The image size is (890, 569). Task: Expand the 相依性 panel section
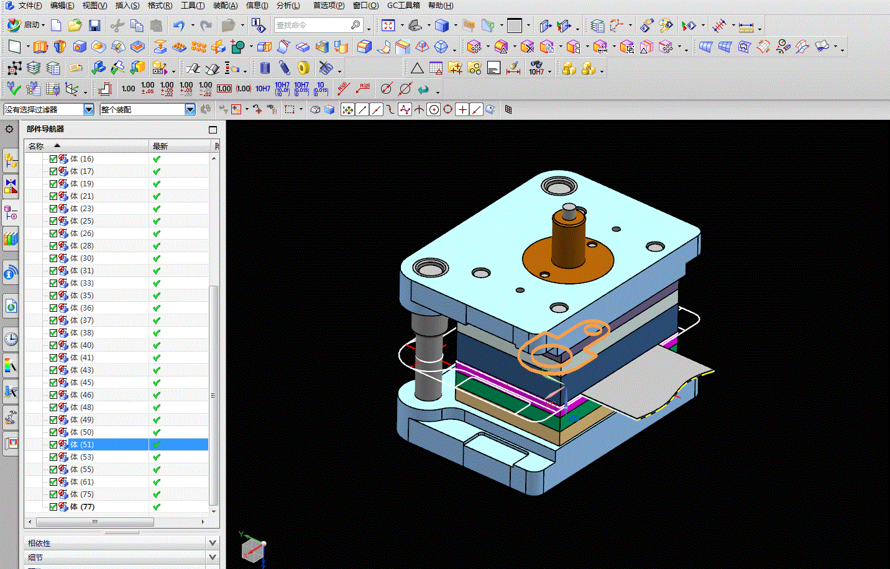pos(213,543)
